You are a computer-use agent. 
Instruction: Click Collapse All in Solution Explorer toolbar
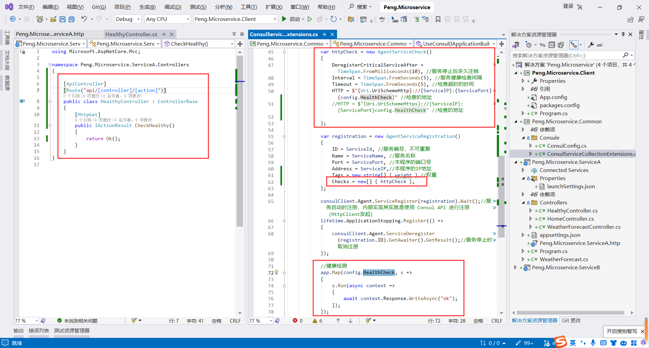552,45
